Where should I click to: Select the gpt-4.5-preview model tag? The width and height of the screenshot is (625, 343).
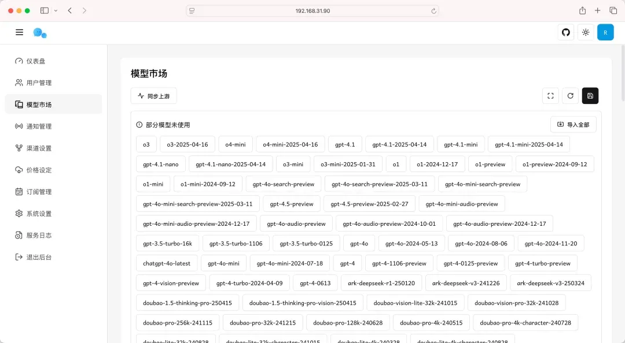coord(291,204)
